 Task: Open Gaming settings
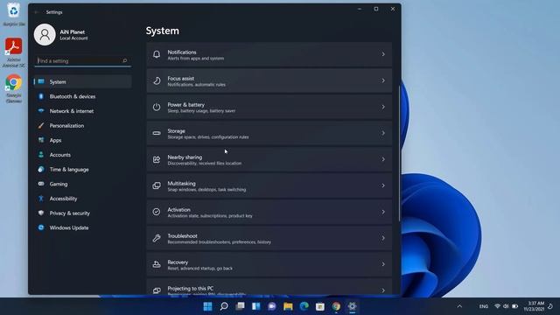(x=83, y=184)
